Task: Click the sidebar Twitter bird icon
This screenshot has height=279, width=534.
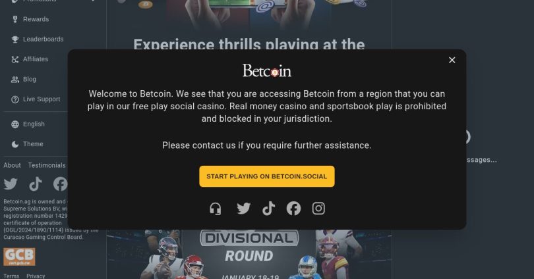Action: tap(11, 184)
